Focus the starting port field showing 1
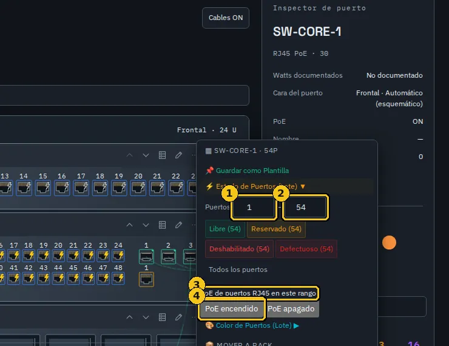Screen dimensions: 449x346 [x=254, y=208]
